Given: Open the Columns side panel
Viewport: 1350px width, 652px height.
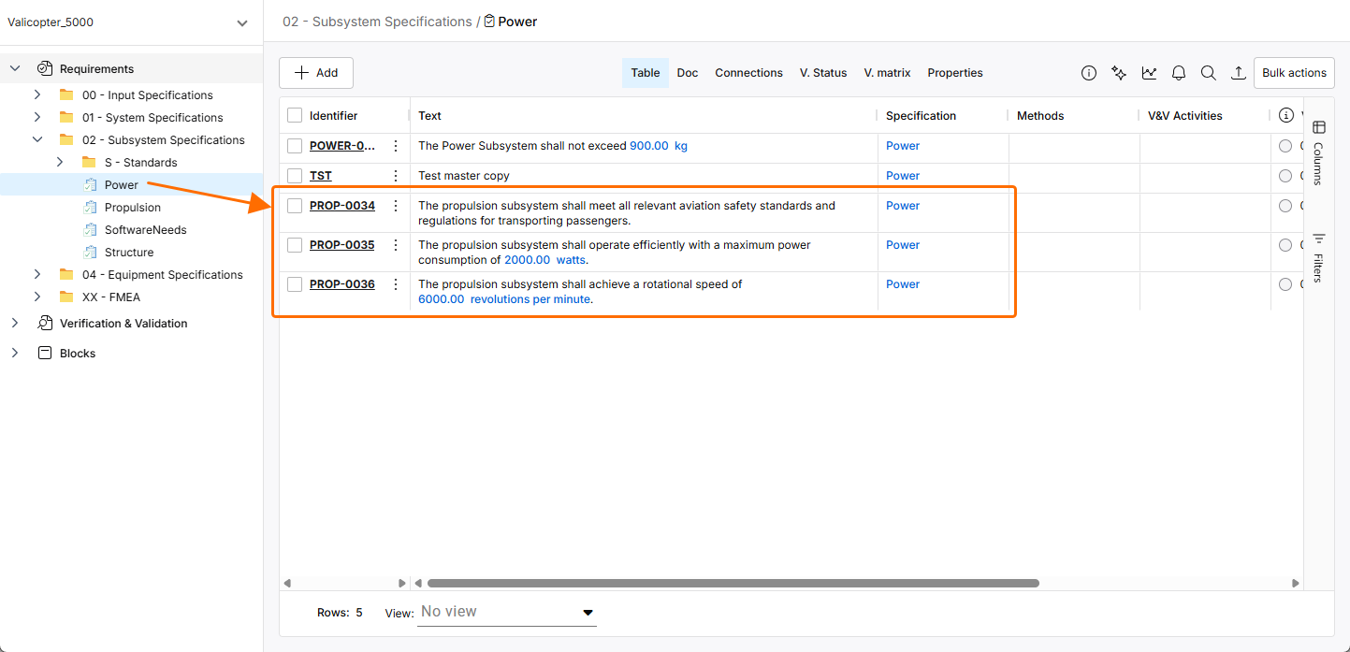Looking at the screenshot, I should [1319, 152].
